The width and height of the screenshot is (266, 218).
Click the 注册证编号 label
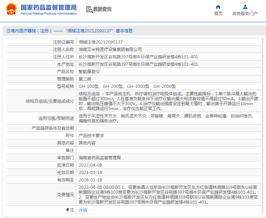(63, 42)
